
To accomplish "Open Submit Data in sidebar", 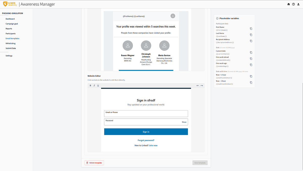I will click(11, 48).
